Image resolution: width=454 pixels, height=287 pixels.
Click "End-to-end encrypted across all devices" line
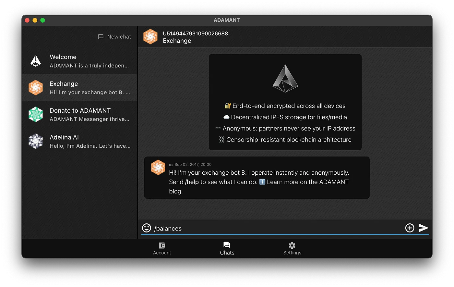pos(285,106)
